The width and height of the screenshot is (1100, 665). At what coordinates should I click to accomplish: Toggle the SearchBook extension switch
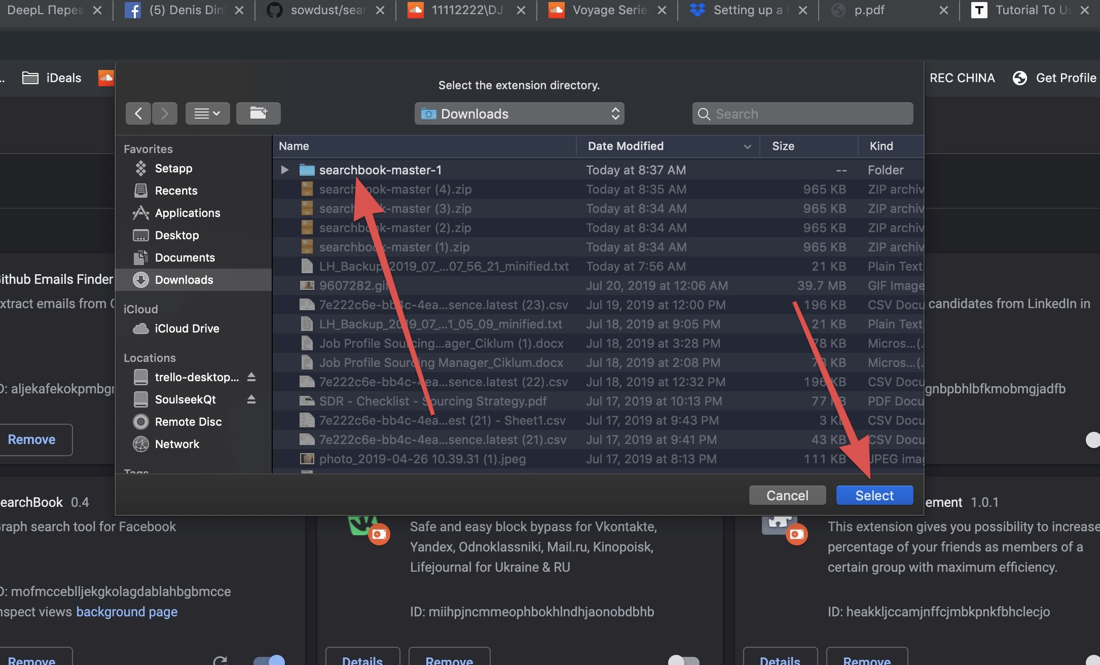click(x=269, y=660)
